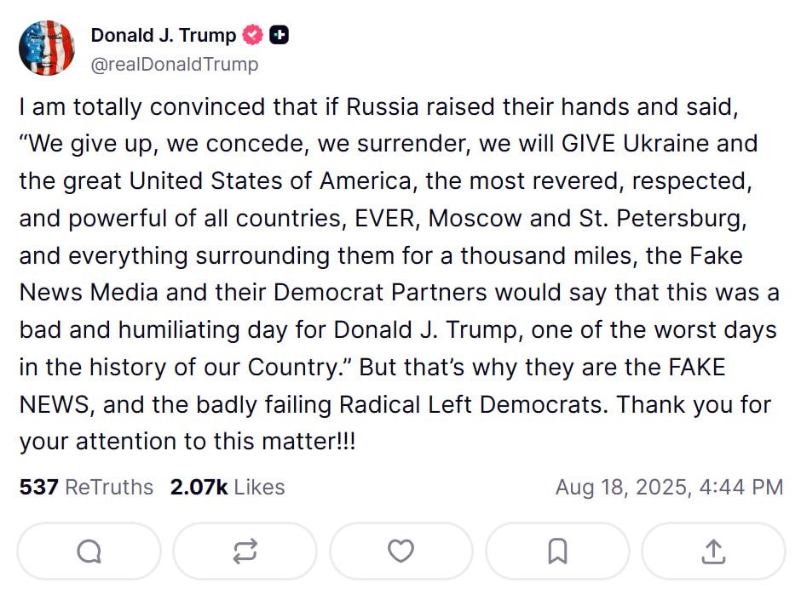Image resolution: width=801 pixels, height=600 pixels.
Task: Open the Donald J. Trump display name
Action: (x=164, y=35)
